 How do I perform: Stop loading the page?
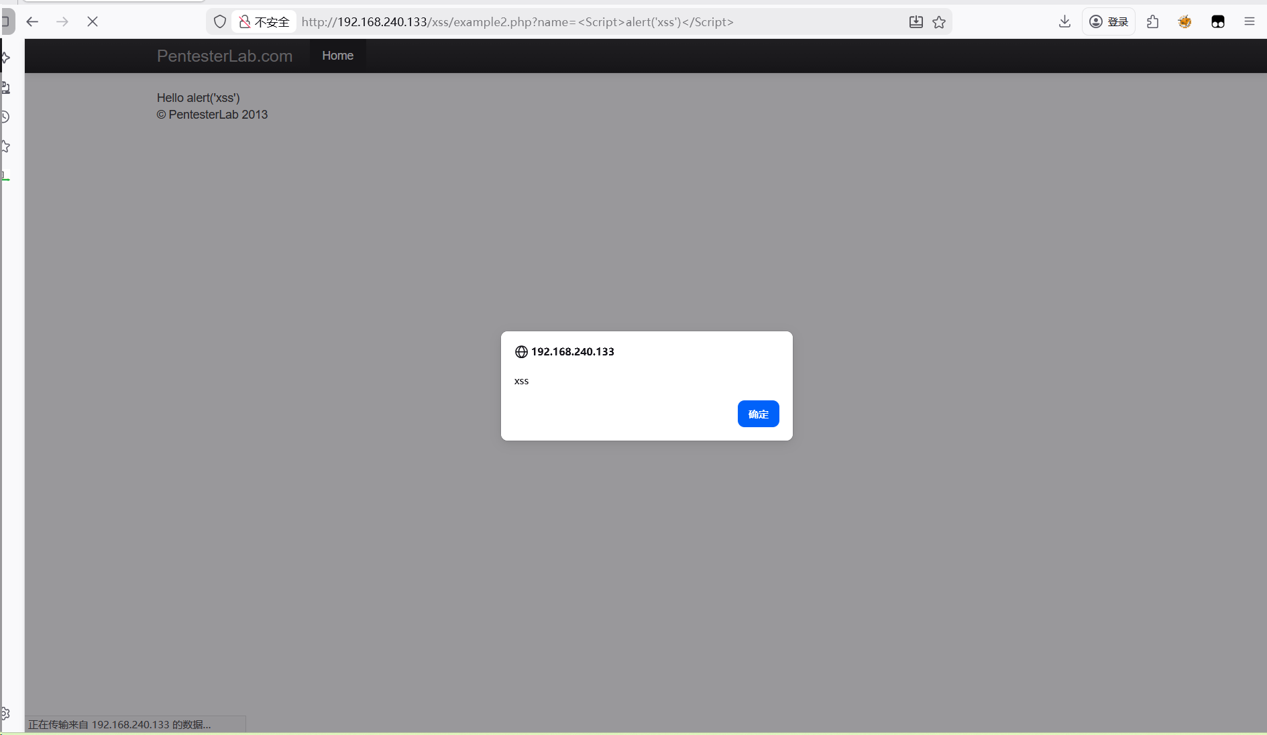(93, 21)
